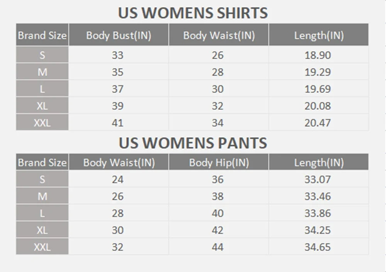Click the 33.86 pants length cell
Viewport: 386px width, 272px height.
(x=319, y=213)
